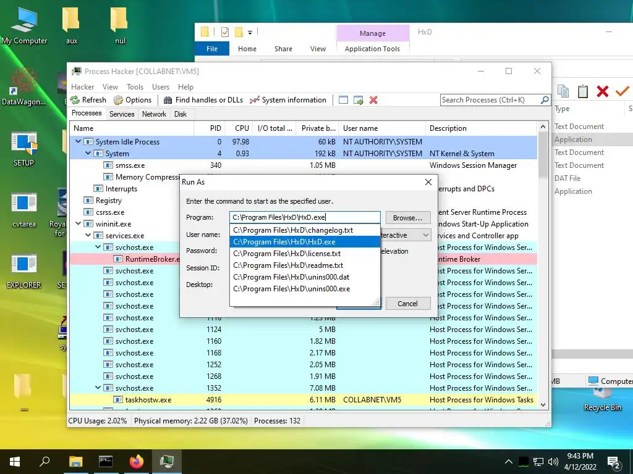This screenshot has width=633, height=474.
Task: Switch to the Services tab
Action: (x=122, y=114)
